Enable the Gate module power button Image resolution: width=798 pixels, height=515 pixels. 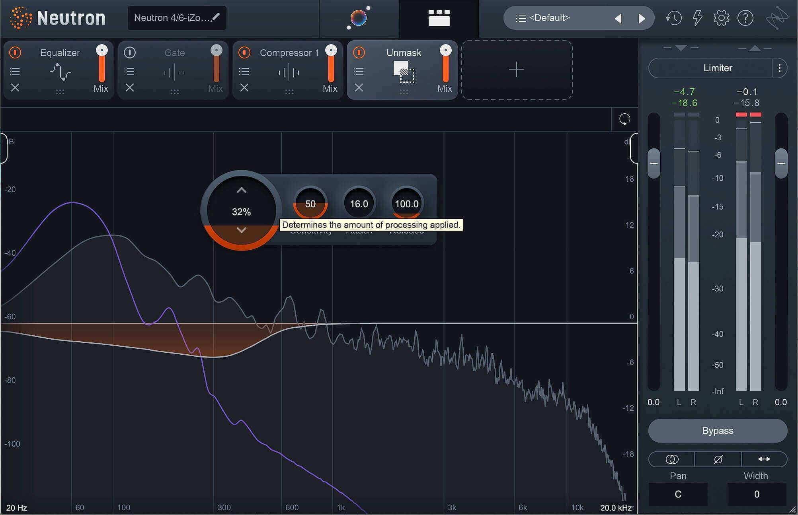click(130, 52)
